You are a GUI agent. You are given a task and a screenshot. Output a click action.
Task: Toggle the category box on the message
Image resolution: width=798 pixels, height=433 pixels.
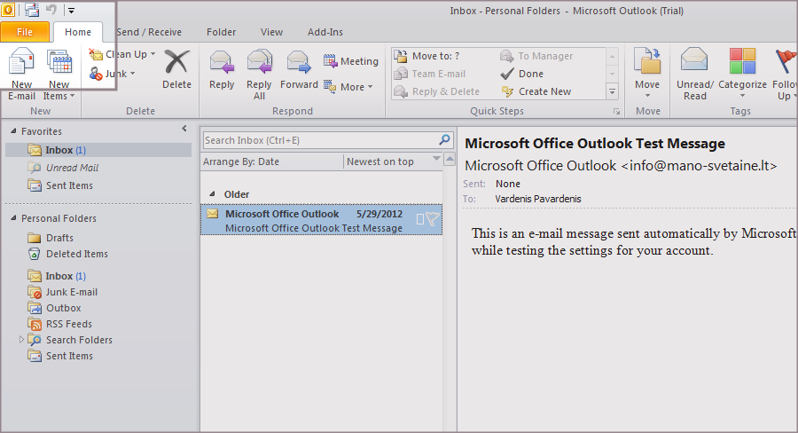pyautogui.click(x=420, y=219)
